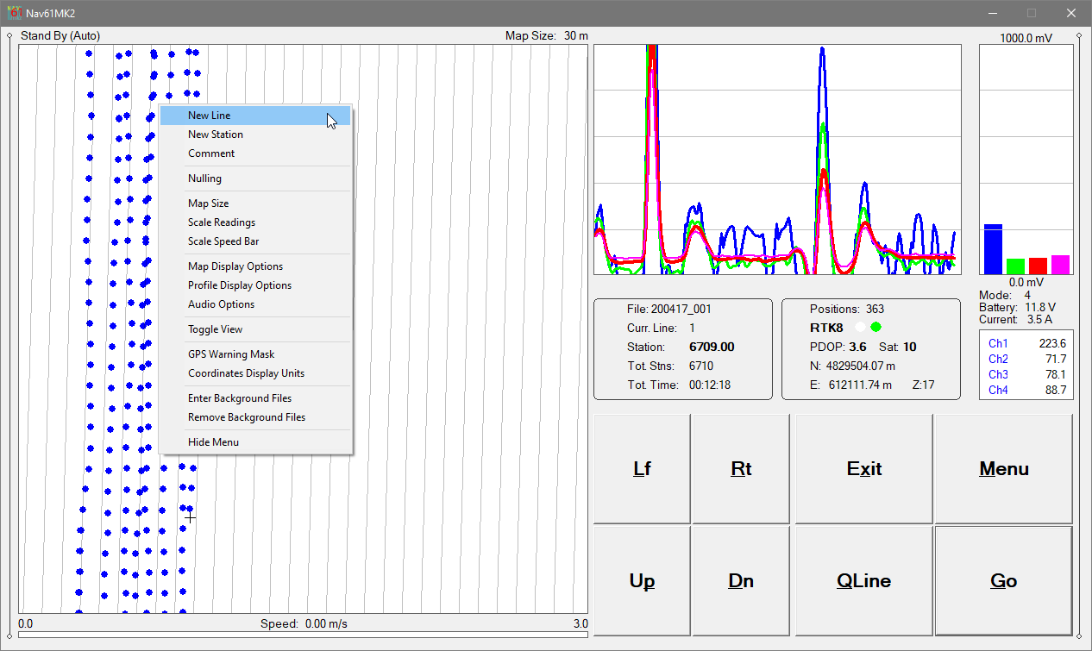Open Profile Display Options
This screenshot has width=1092, height=651.
click(255, 285)
